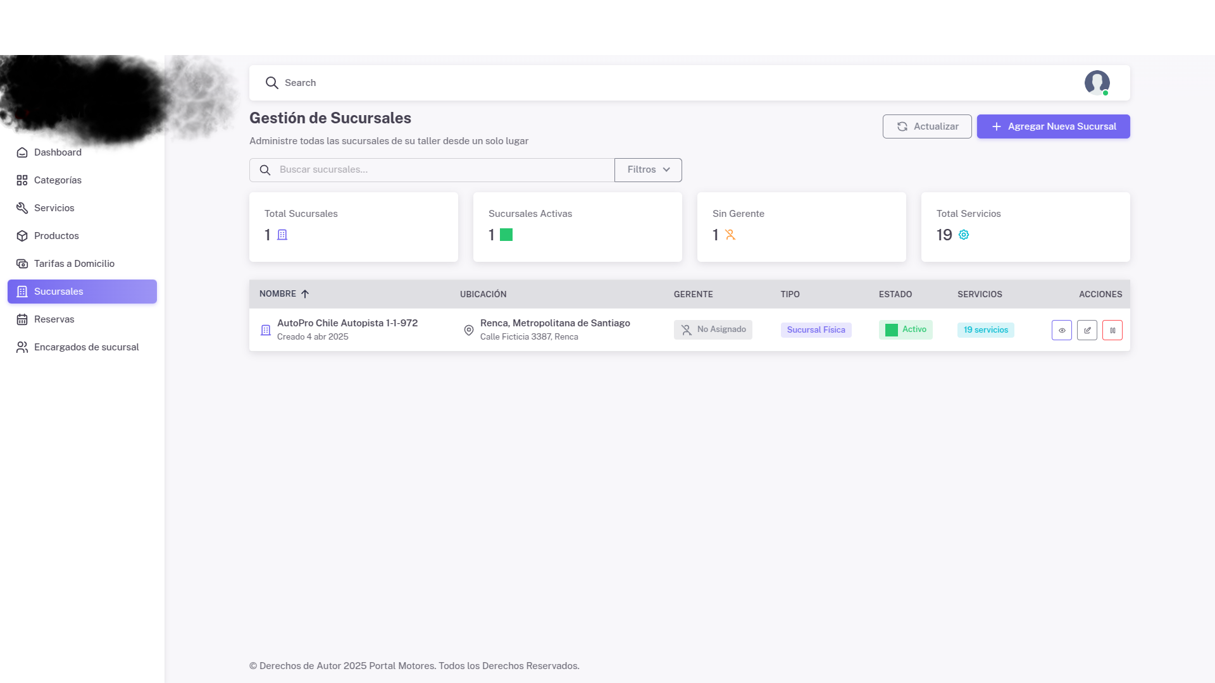Click the gear icon beside Total Servicios count
Viewport: 1215px width, 683px height.
click(x=963, y=235)
